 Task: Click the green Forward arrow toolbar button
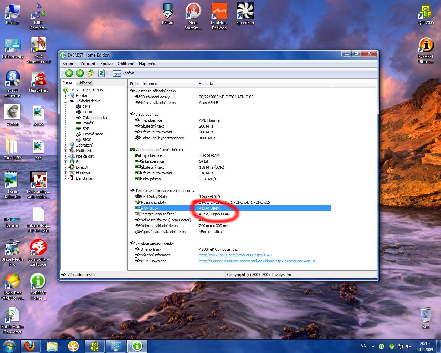click(80, 73)
